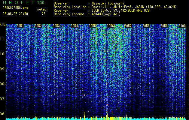The width and height of the screenshot is (189, 120).
Task: Click the antenna text A504HB(yagi 4el)
Action: [106, 14]
